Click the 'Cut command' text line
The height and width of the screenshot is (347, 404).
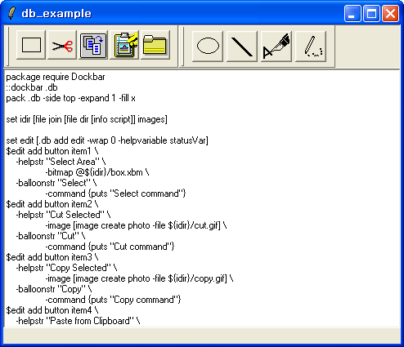[110, 247]
